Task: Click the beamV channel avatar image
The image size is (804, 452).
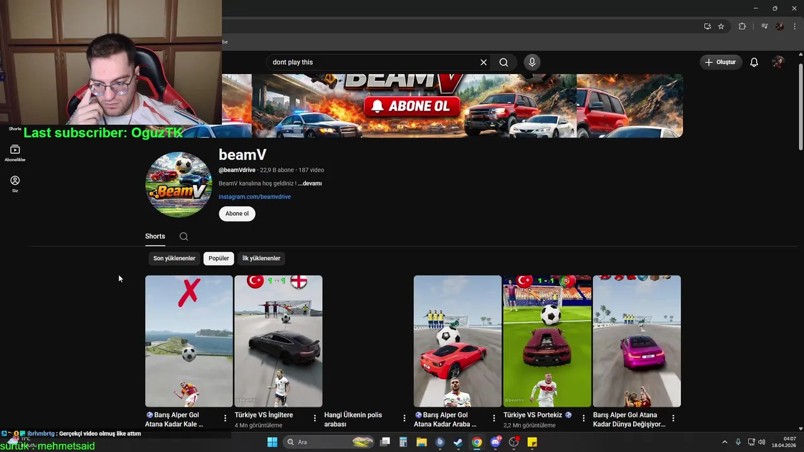Action: coord(179,185)
